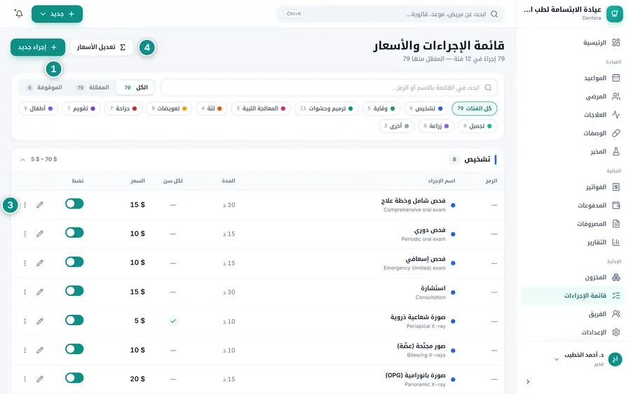Open more options for صورة بانورامية row

pyautogui.click(x=25, y=379)
